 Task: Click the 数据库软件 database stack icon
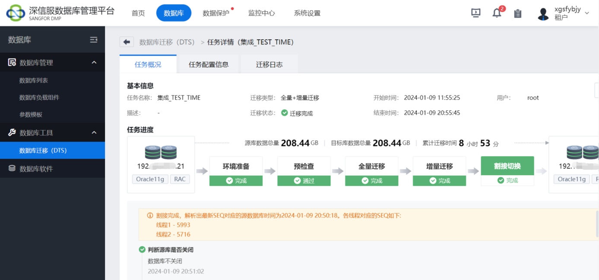12,167
